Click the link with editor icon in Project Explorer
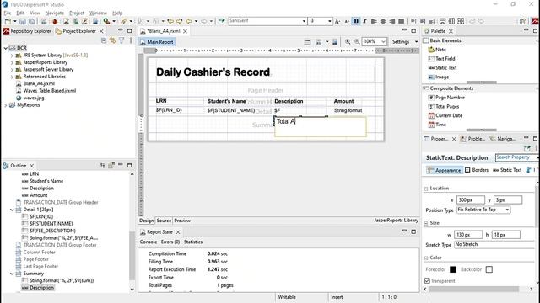The width and height of the screenshot is (540, 303). [112, 40]
